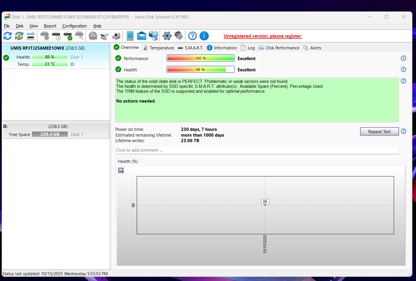
Task: Switch to the Disk Performance tab
Action: 279,48
